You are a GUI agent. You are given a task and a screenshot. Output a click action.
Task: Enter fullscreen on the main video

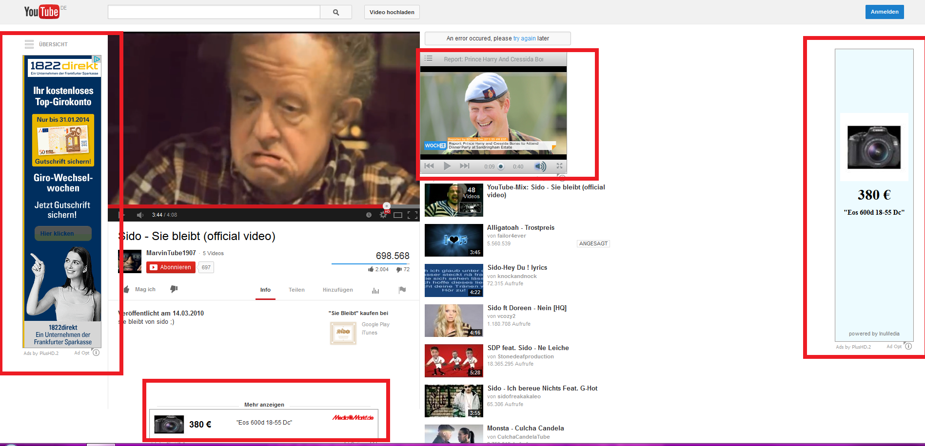[413, 215]
